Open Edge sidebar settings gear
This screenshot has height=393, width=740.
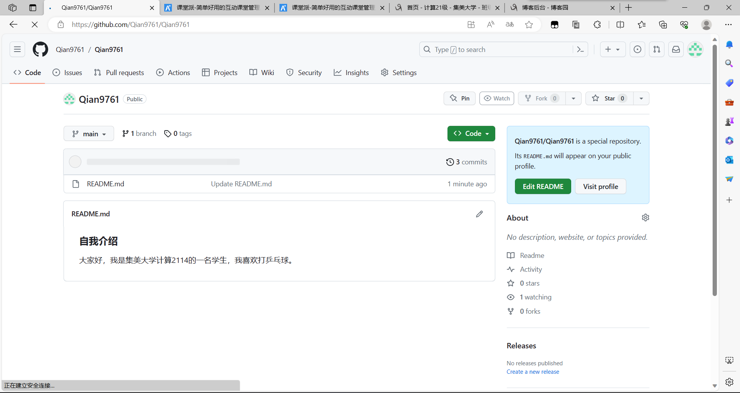click(729, 382)
